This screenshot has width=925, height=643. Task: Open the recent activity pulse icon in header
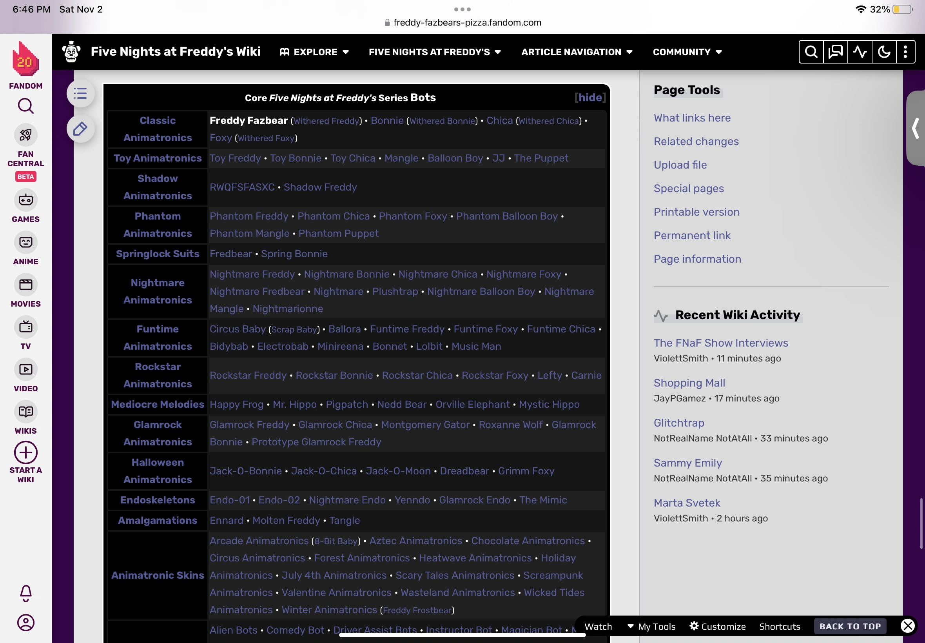pos(860,52)
